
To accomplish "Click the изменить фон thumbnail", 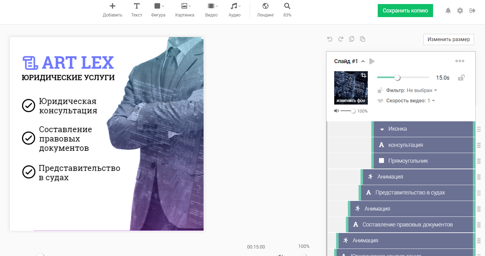I will click(351, 88).
